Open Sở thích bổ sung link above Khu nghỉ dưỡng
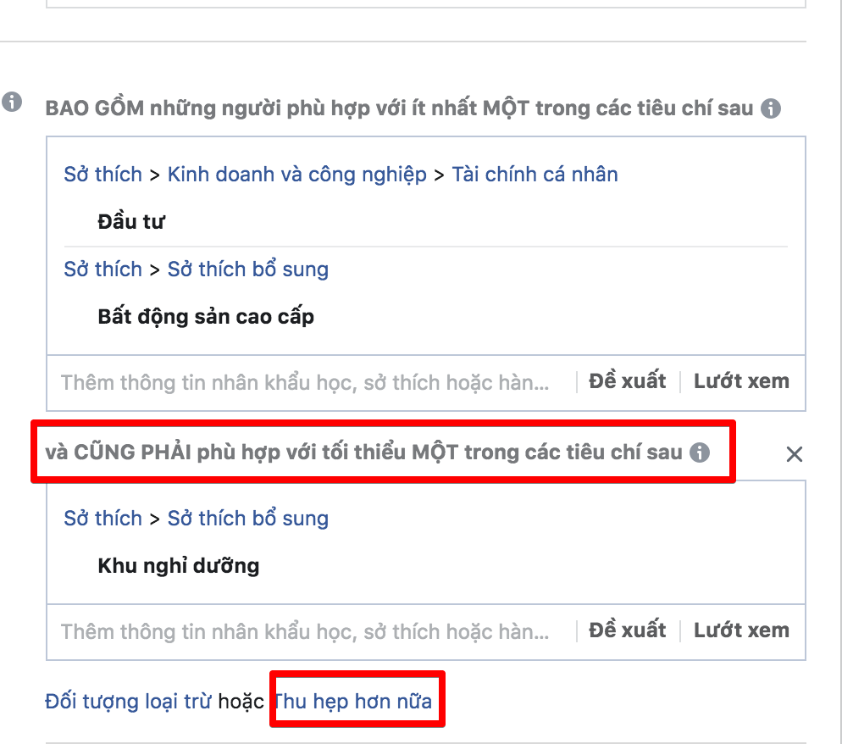The width and height of the screenshot is (842, 744). click(248, 519)
